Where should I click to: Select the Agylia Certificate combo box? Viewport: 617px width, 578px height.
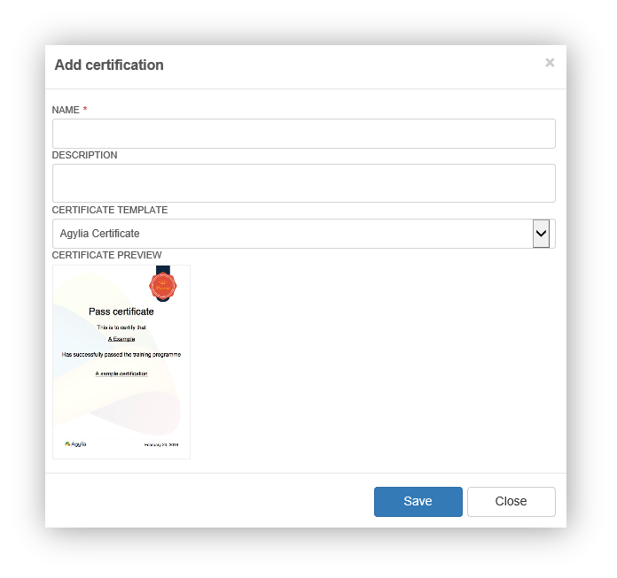pyautogui.click(x=304, y=234)
